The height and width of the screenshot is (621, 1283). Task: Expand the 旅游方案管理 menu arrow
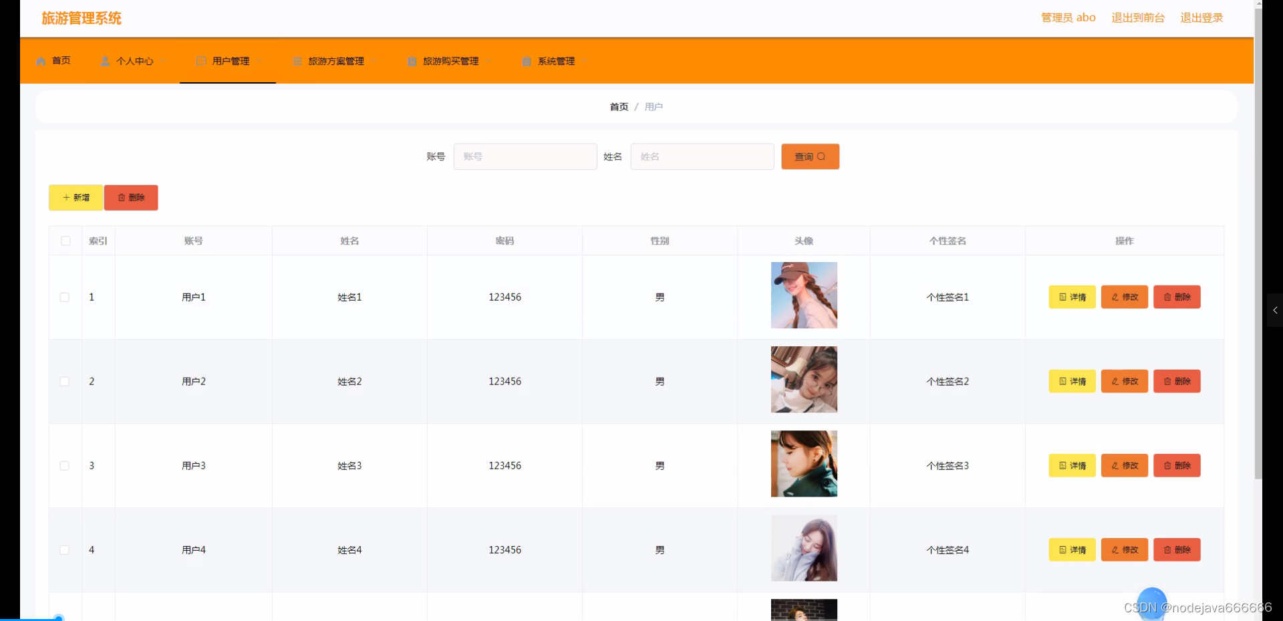pyautogui.click(x=374, y=61)
